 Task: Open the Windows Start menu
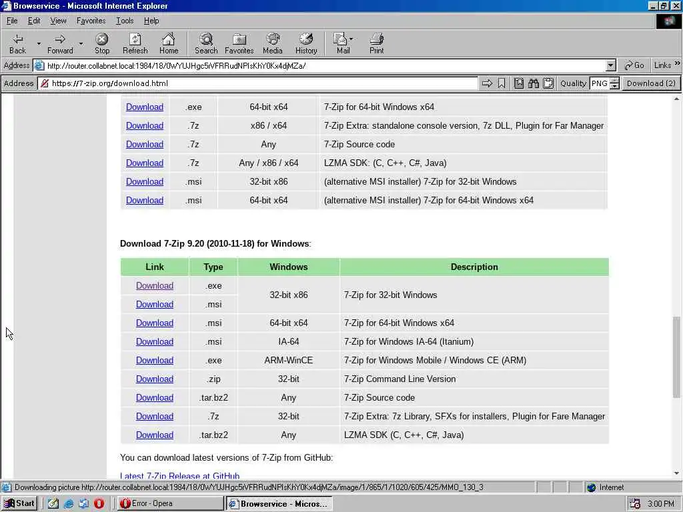click(x=19, y=503)
